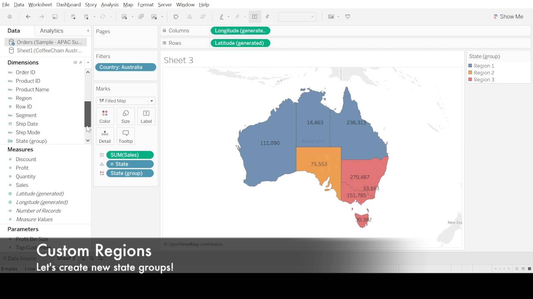Select the Orders (Sample - APAC Su... data source
Image resolution: width=533 pixels, height=299 pixels.
[x=46, y=42]
